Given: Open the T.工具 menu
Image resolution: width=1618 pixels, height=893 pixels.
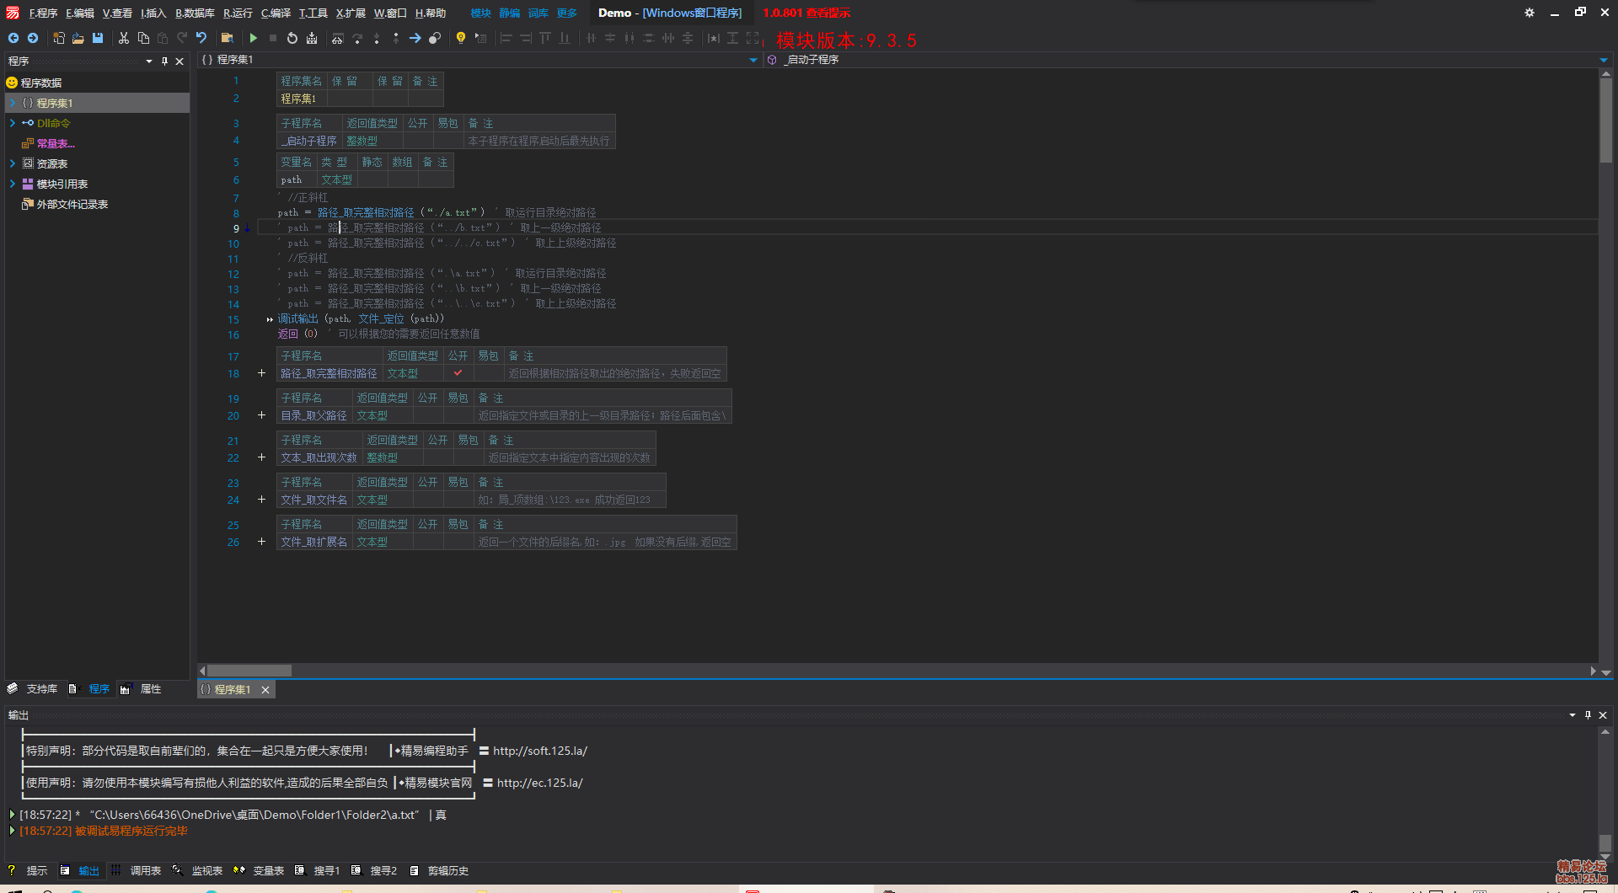Looking at the screenshot, I should point(313,13).
